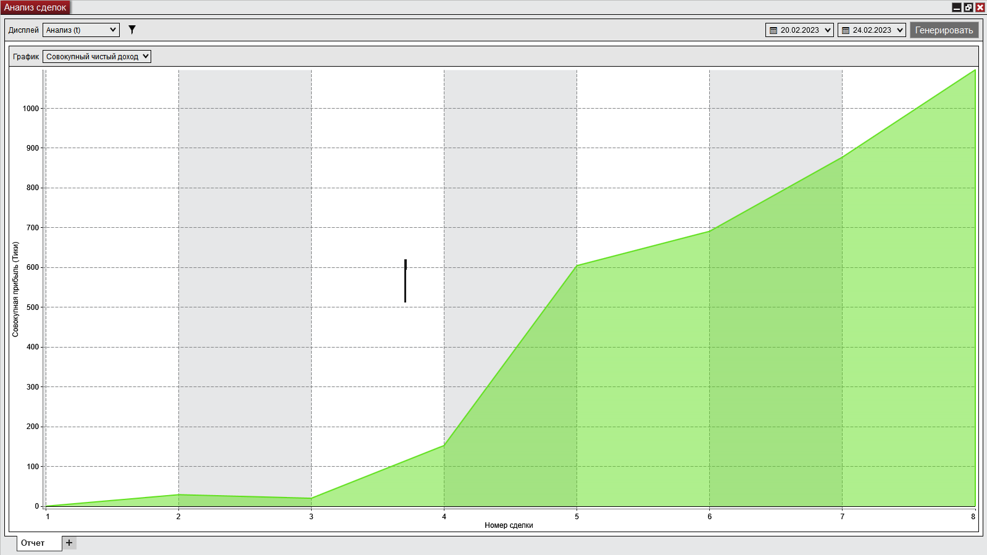This screenshot has height=555, width=987.
Task: Click chart data point at trade 4
Action: 444,445
